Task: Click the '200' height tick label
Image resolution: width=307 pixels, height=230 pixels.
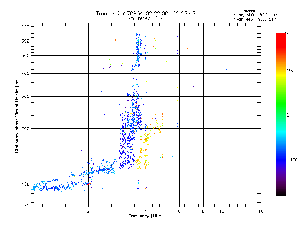Action: point(25,129)
